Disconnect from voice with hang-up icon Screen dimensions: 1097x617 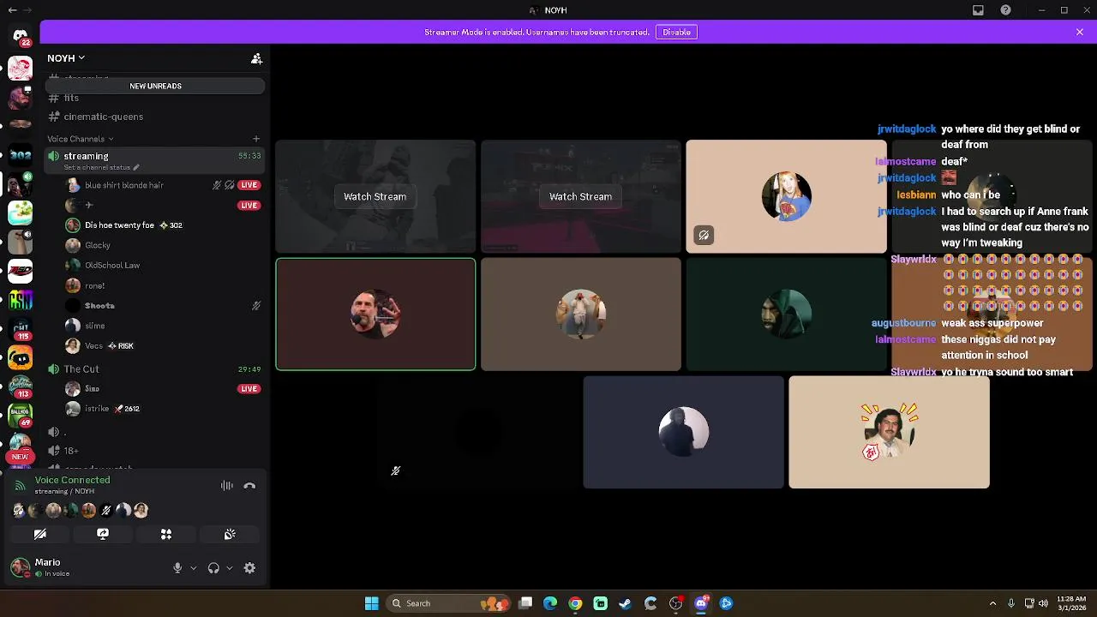(249, 486)
